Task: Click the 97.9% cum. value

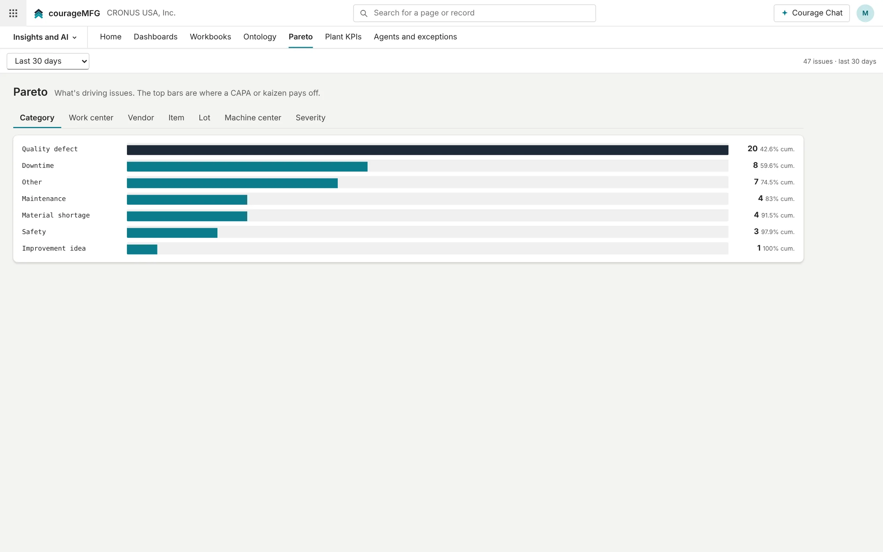Action: point(778,232)
